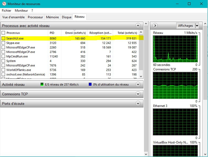Tick the Skype.exe process checkbox

click(x=3, y=43)
